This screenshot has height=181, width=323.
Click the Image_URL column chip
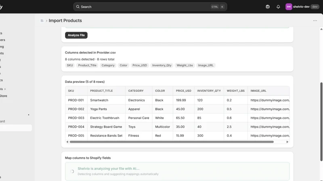click(x=206, y=65)
